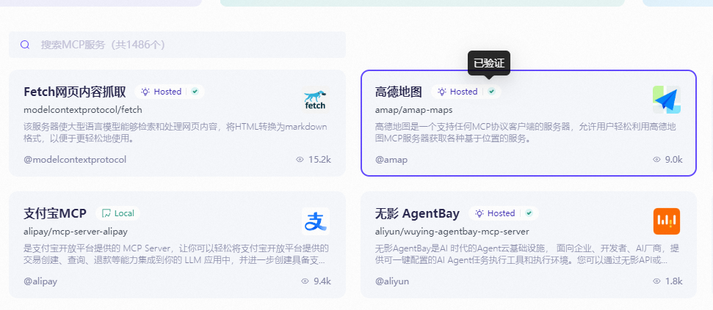Click lightbulb icon in AgentBay Hosted badge
The height and width of the screenshot is (310, 713).
click(479, 213)
